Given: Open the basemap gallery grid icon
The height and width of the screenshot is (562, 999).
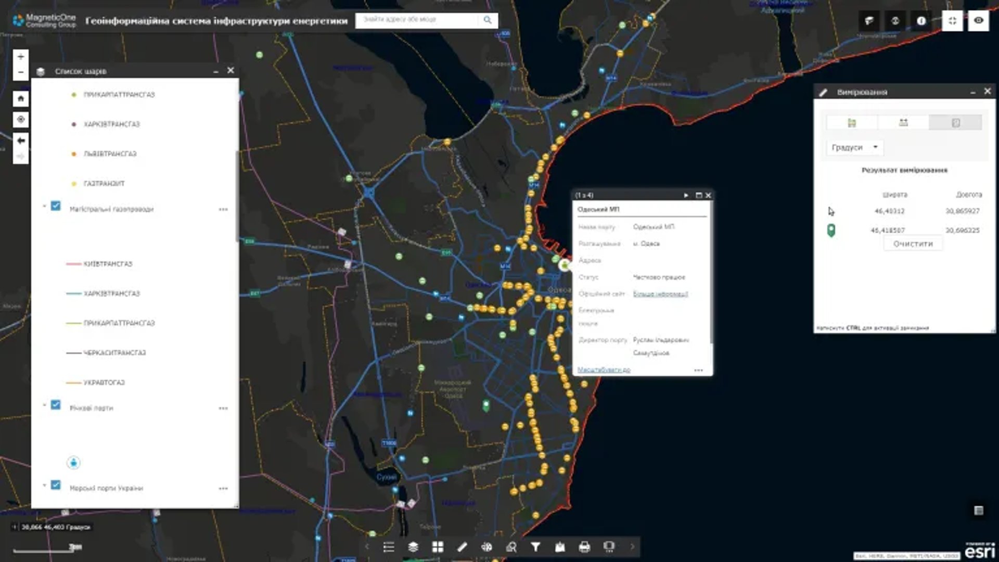Looking at the screenshot, I should [x=438, y=547].
